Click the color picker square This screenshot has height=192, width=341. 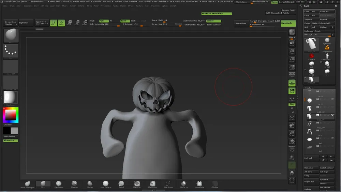pyautogui.click(x=11, y=115)
